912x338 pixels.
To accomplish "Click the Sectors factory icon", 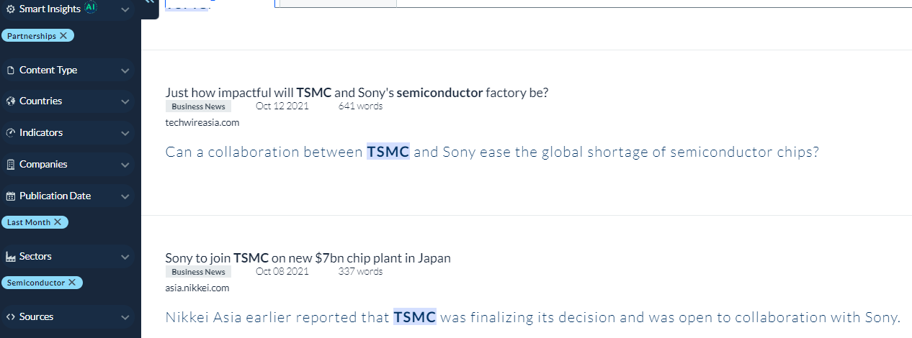I will click(10, 257).
